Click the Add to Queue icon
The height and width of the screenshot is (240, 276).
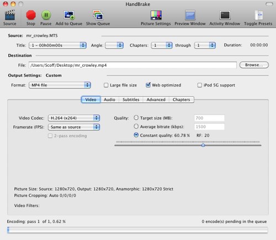tap(69, 15)
